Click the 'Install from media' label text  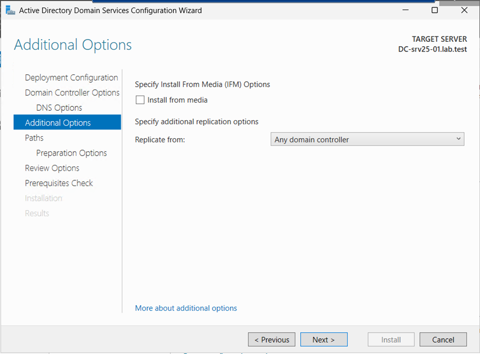pos(177,100)
